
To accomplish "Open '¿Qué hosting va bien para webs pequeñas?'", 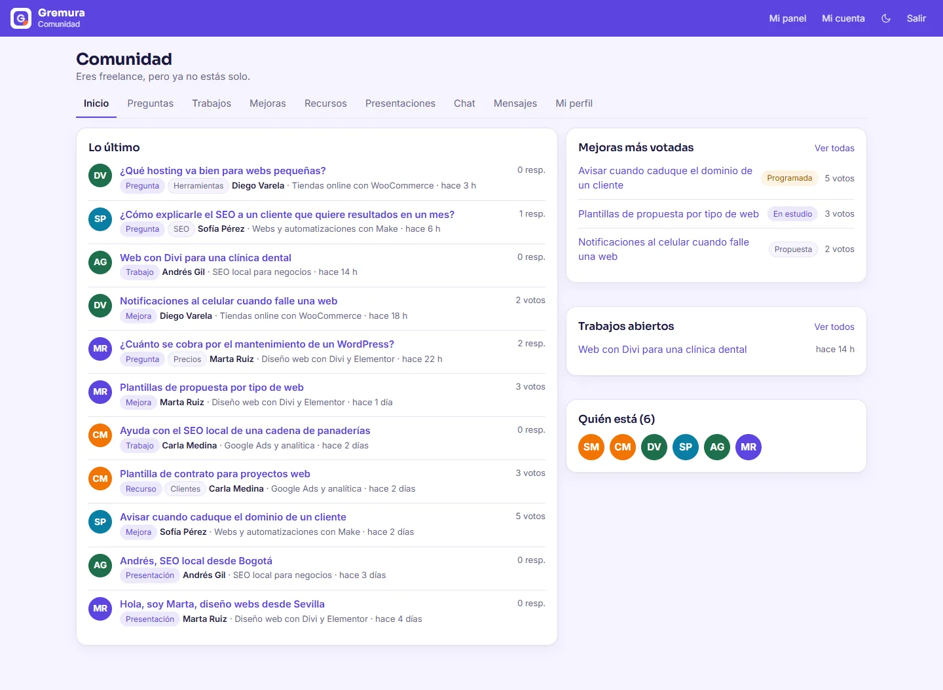I will coord(223,171).
